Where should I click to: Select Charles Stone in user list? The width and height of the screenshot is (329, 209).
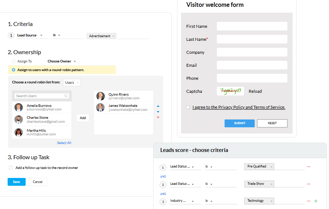pos(42,119)
